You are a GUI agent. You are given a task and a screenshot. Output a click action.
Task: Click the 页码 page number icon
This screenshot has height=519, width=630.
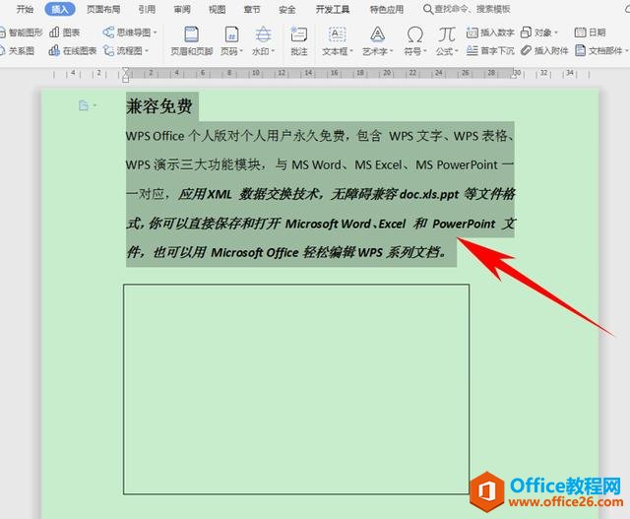pyautogui.click(x=232, y=34)
